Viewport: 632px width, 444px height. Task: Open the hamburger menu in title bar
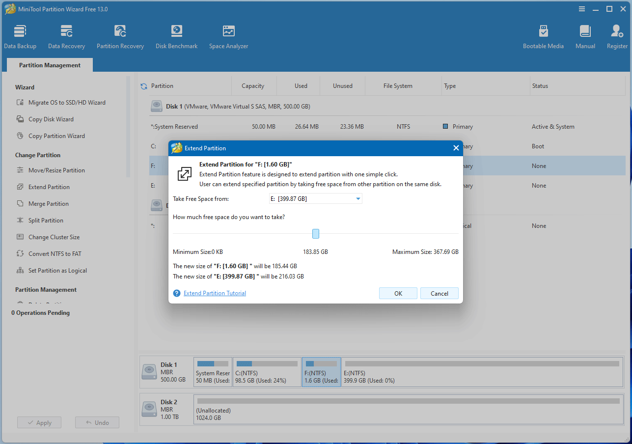click(x=582, y=9)
